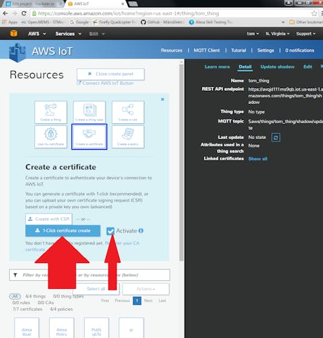323x338 pixels.
Task: Refresh the Last update state icon
Action: click(276, 138)
